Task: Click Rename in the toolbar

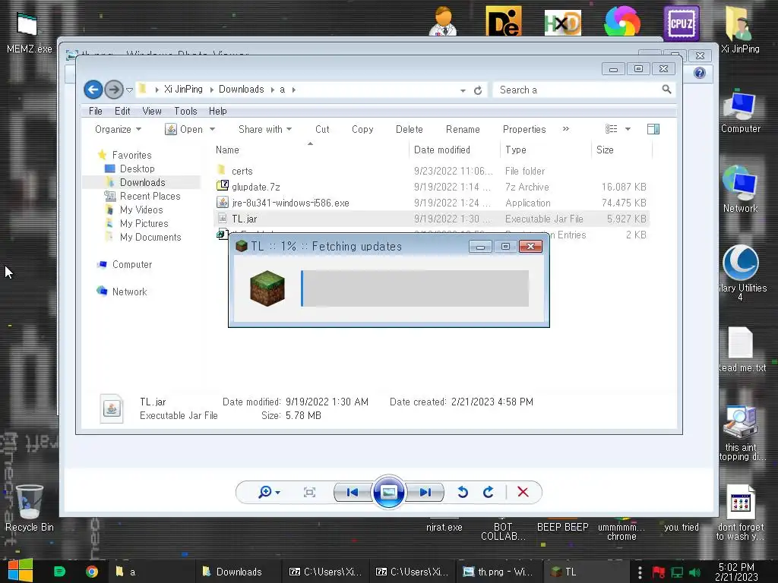Action: pos(463,129)
